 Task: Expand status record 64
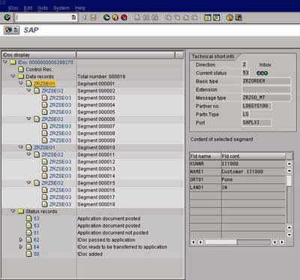[21, 247]
